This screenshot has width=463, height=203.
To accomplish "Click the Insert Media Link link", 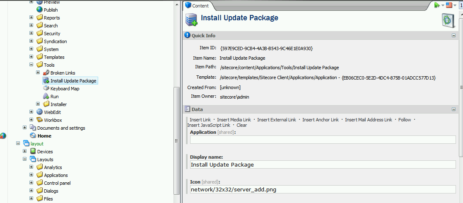I will (x=234, y=120).
